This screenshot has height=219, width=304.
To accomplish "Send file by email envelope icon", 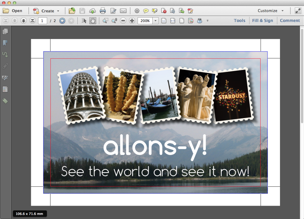I will [x=123, y=11].
